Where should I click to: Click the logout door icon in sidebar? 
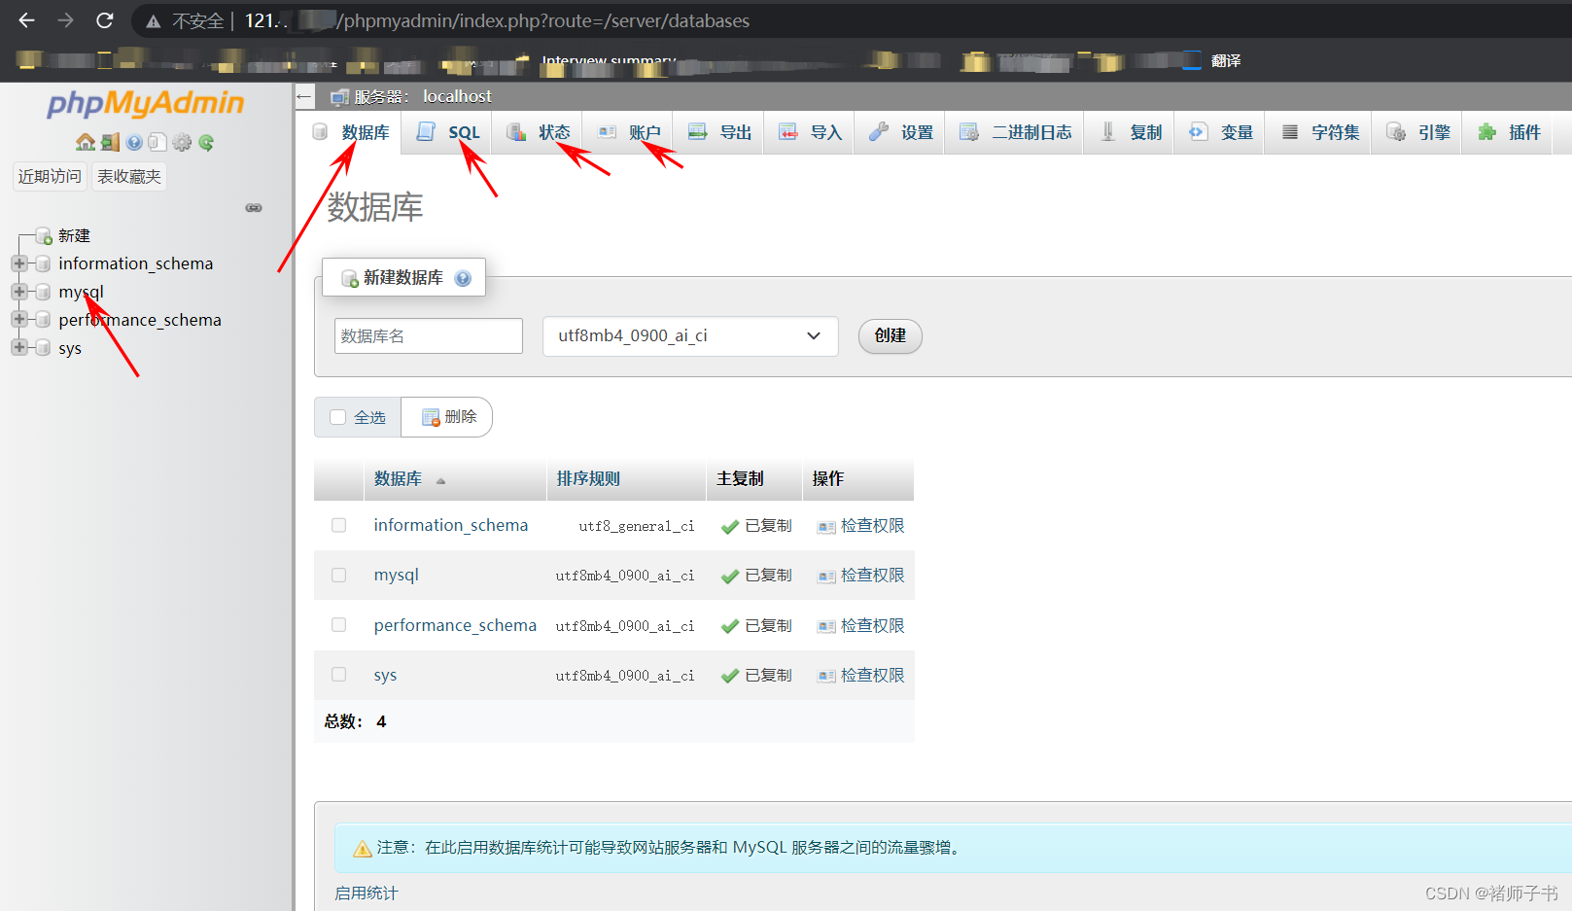pyautogui.click(x=110, y=143)
